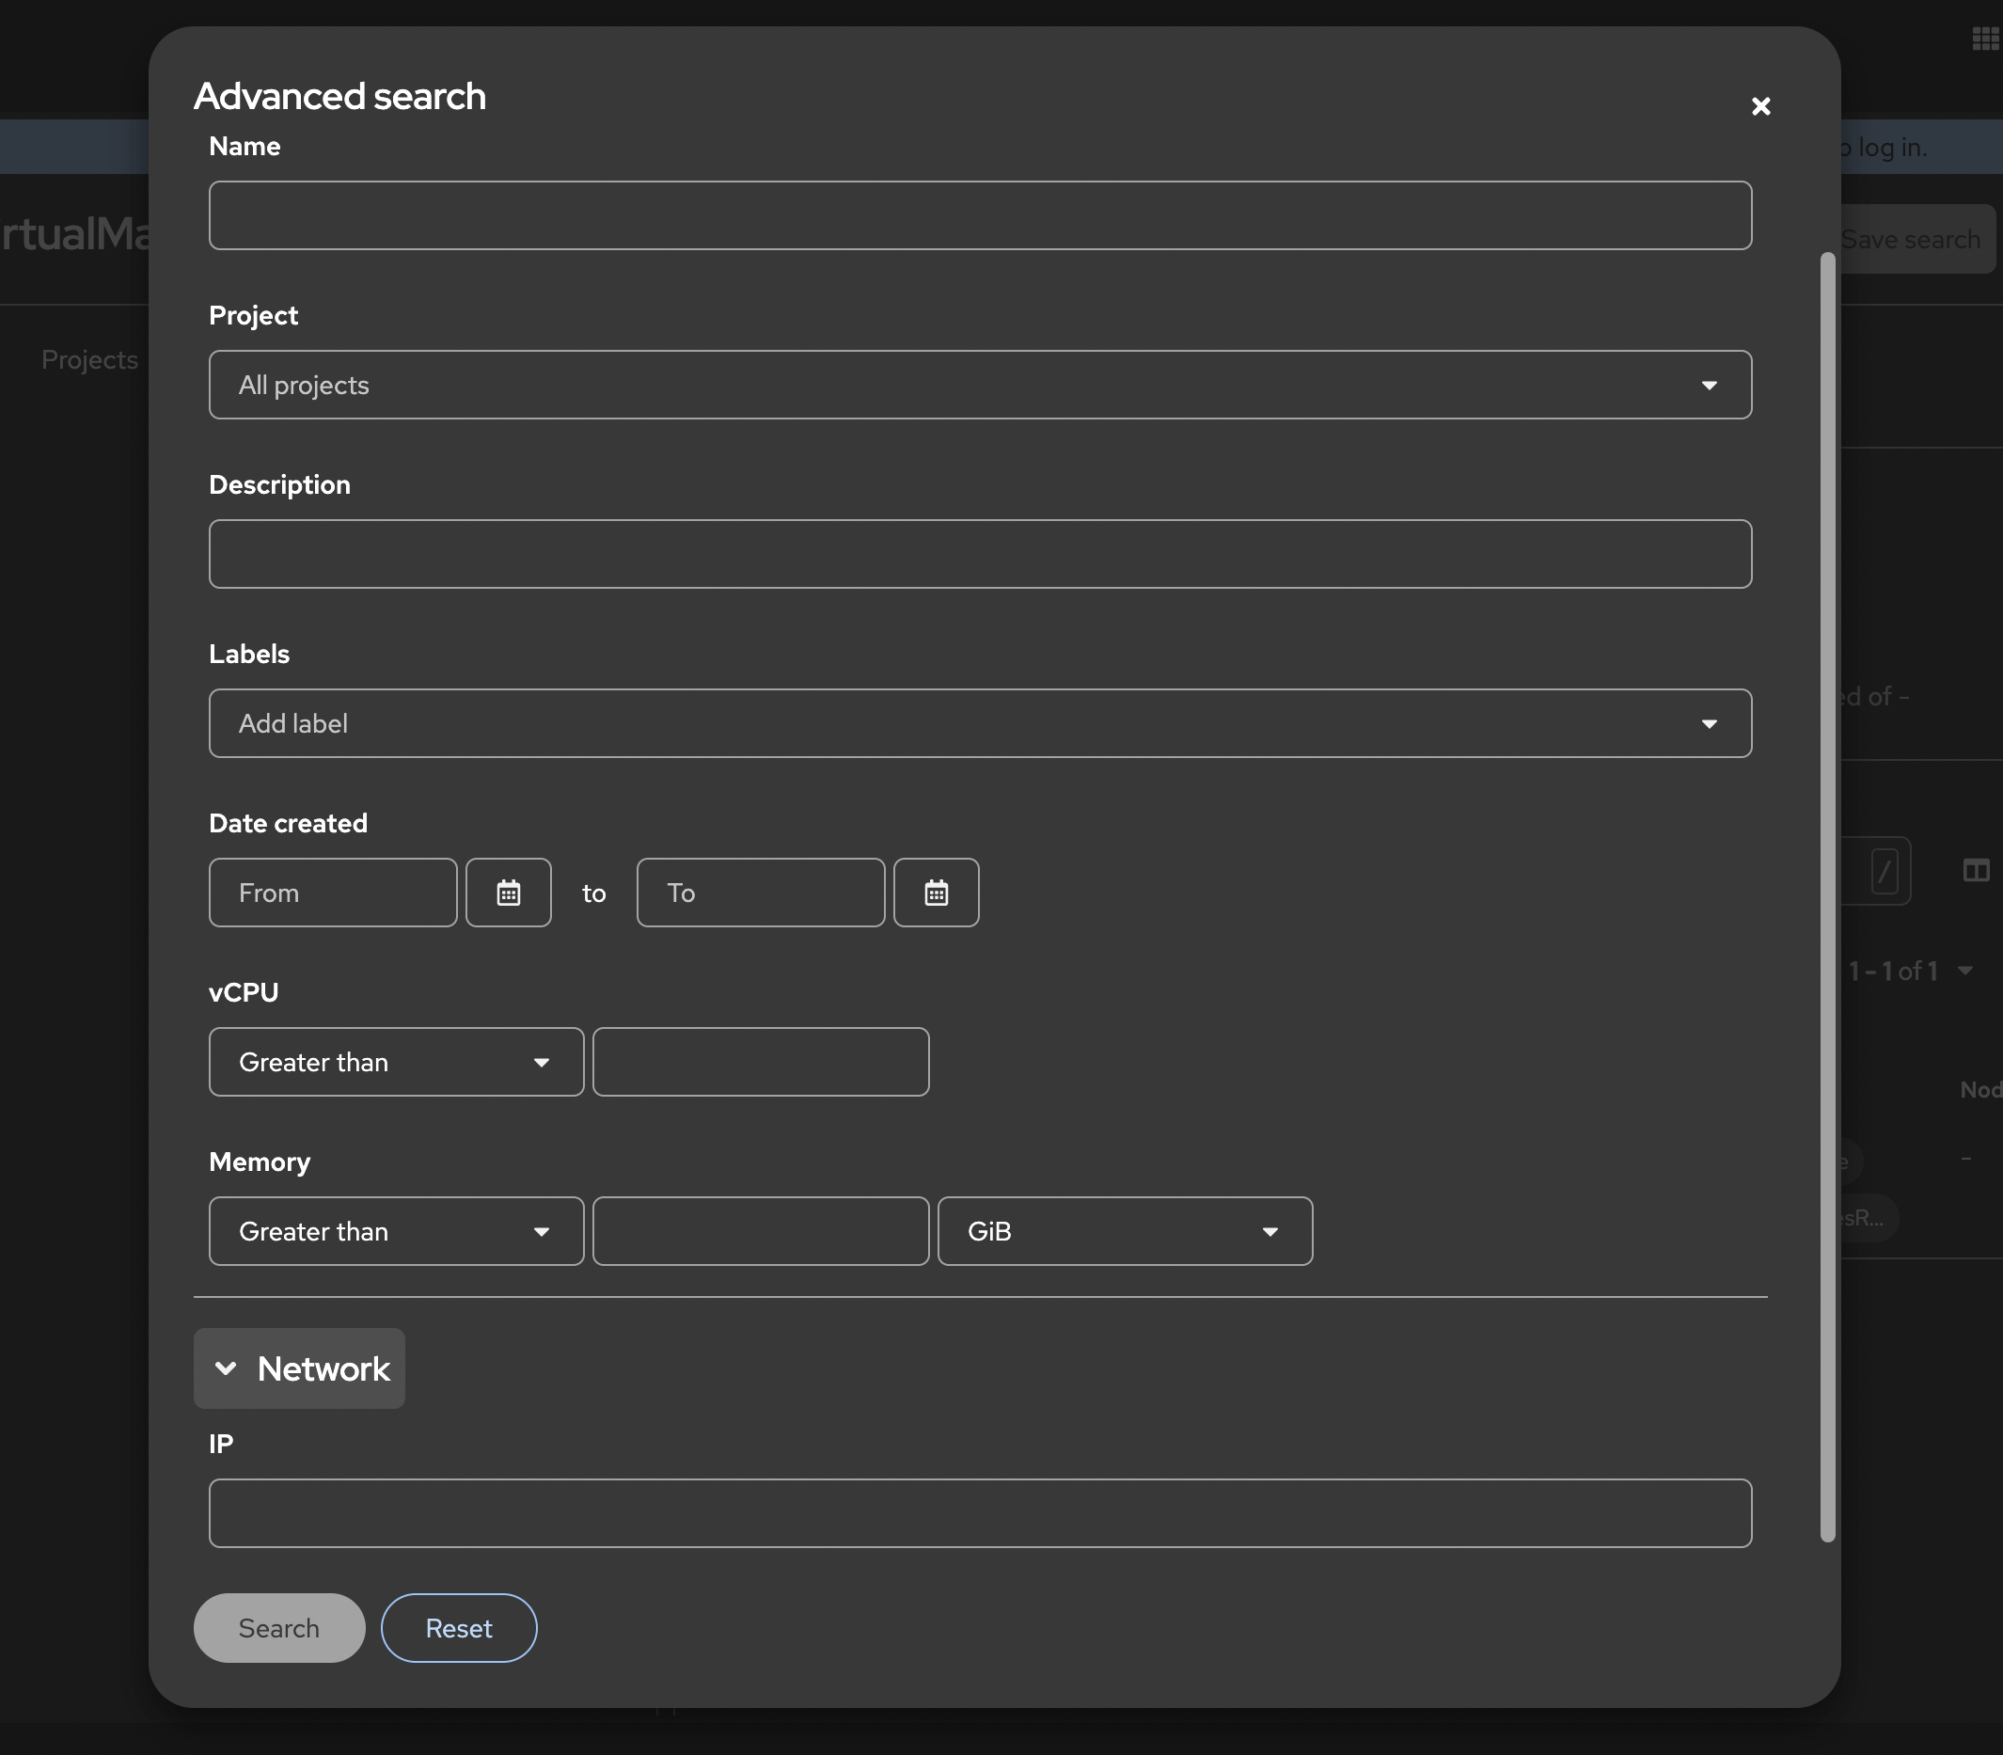The width and height of the screenshot is (2003, 1755).
Task: Click the IP address input field
Action: 979,1513
